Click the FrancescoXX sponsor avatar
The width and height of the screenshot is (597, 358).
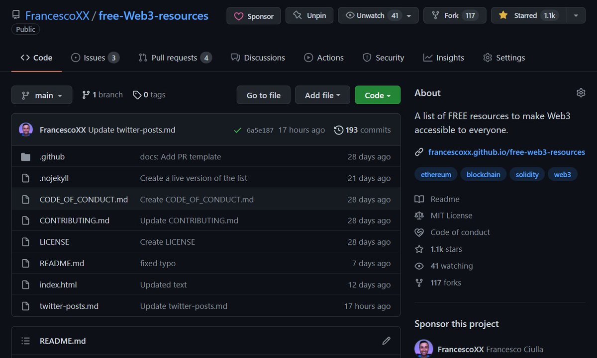(423, 349)
